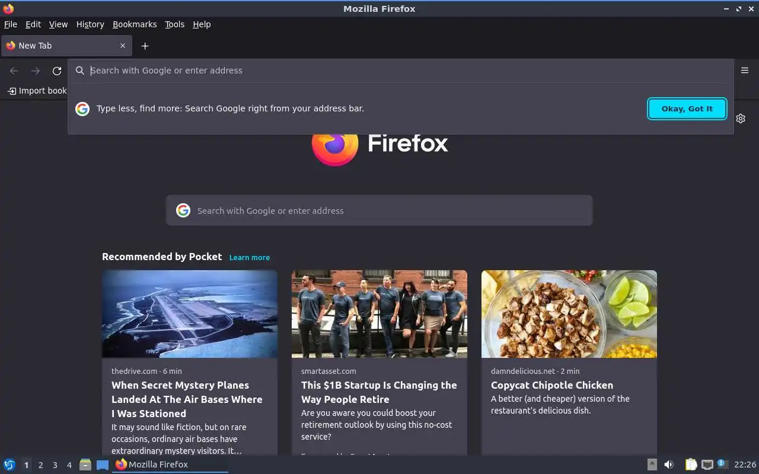Click the Firefox logo on the page
The height and width of the screenshot is (474, 759).
click(335, 146)
